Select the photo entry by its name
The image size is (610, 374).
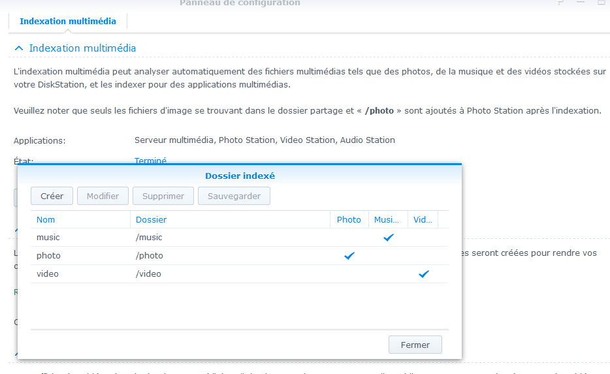[x=48, y=256]
